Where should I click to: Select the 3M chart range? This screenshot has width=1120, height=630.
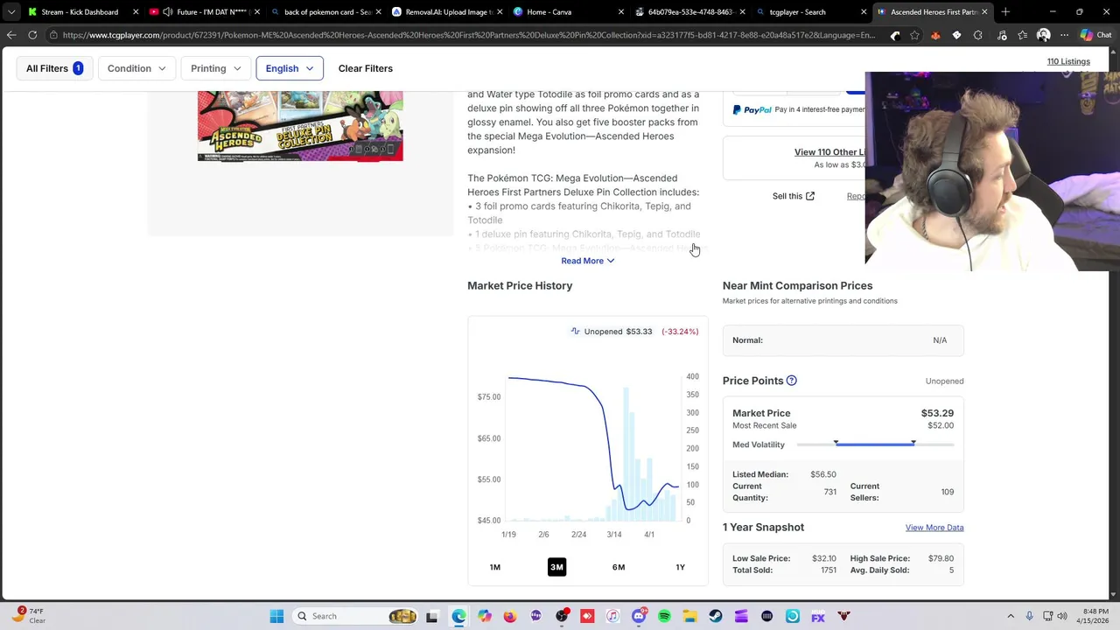pos(556,567)
